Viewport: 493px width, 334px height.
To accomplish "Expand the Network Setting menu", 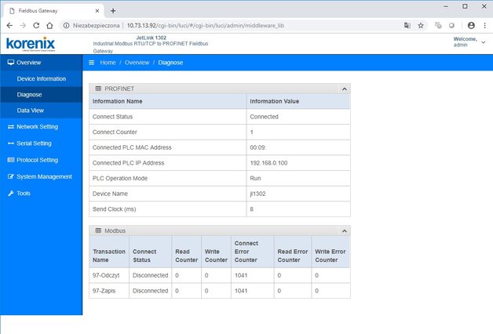I will pos(36,126).
